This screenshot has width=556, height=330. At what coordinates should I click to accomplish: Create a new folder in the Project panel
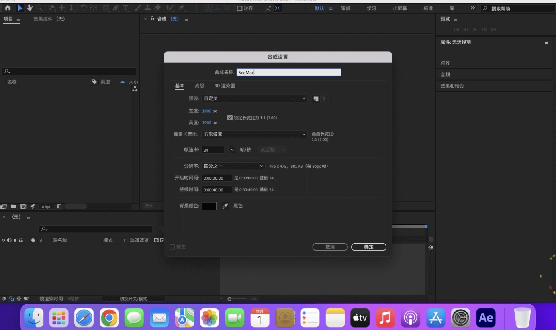coord(13,206)
